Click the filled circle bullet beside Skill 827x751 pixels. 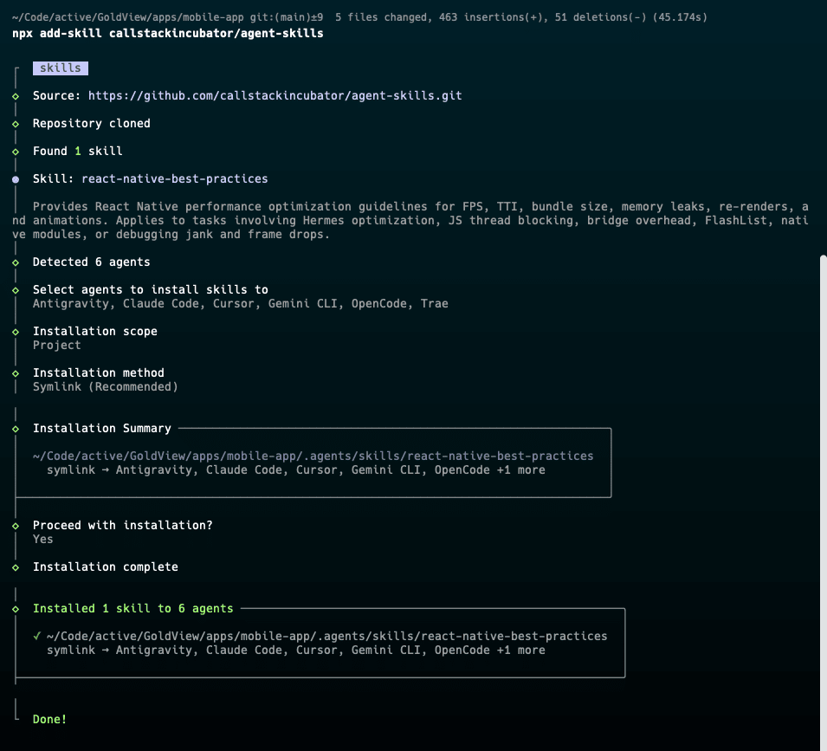[16, 179]
